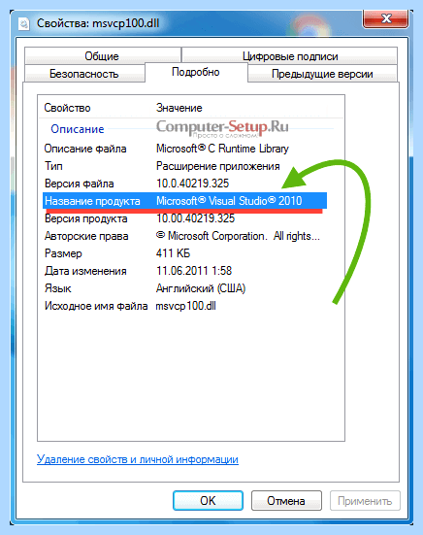
Task: Select the Исходное имя файла row
Action: 184,306
